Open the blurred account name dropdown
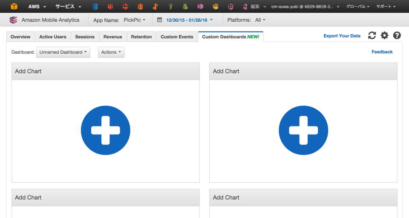Image resolution: width=409 pixels, height=218 pixels. 305,6
